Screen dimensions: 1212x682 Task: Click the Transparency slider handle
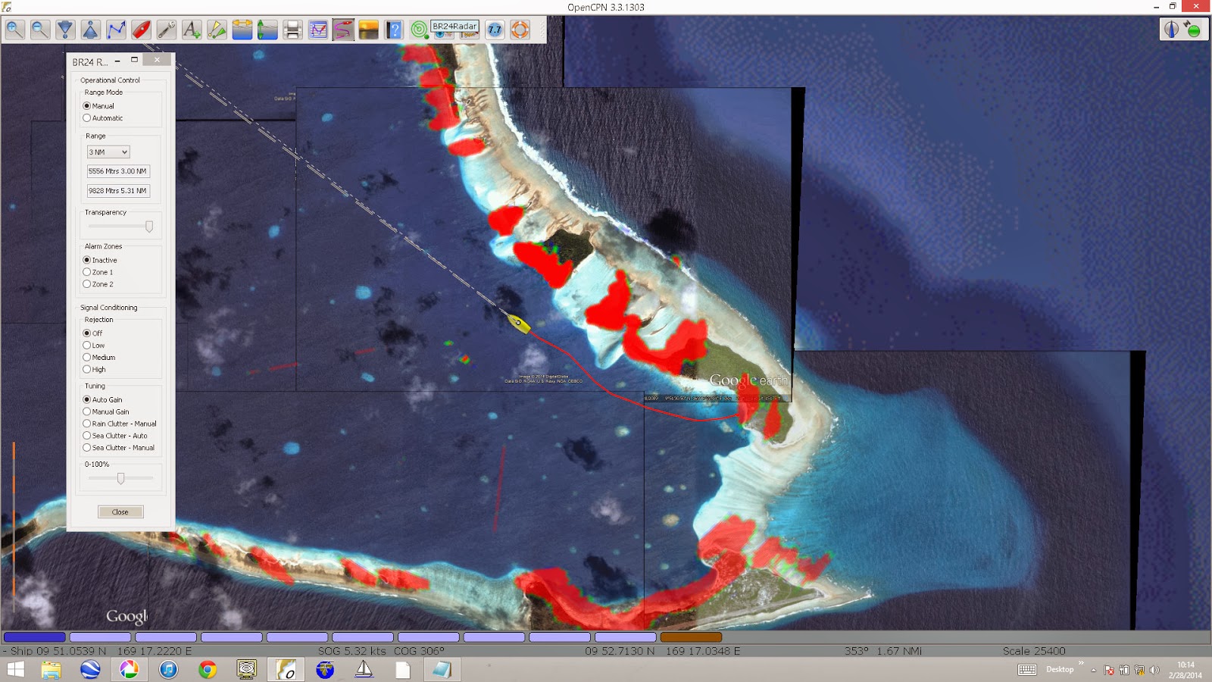tap(149, 227)
